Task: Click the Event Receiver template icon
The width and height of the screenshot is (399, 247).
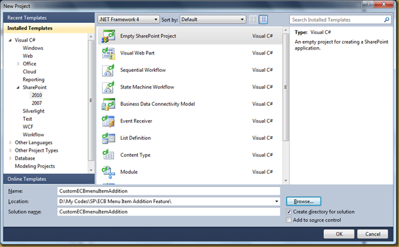Action: point(108,121)
